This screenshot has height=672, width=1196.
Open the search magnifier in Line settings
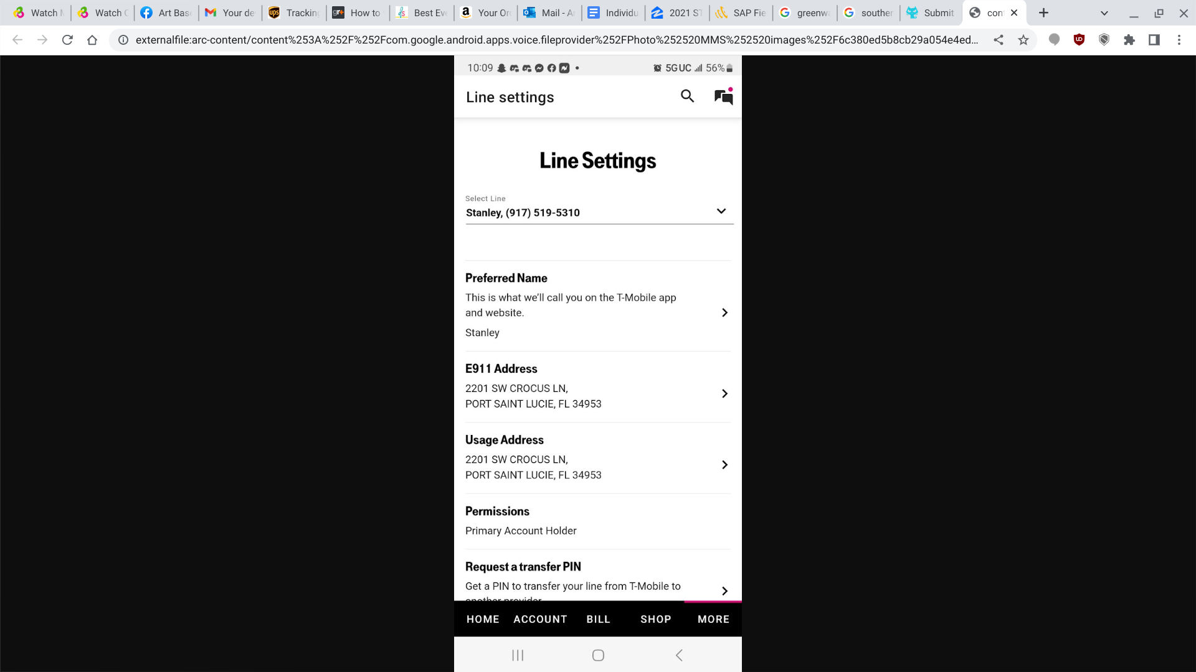coord(687,96)
